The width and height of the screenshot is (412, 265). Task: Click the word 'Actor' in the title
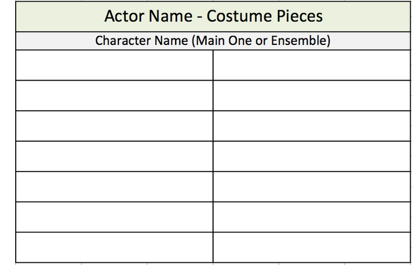coord(123,16)
